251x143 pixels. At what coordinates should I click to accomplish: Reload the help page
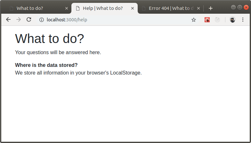29,20
